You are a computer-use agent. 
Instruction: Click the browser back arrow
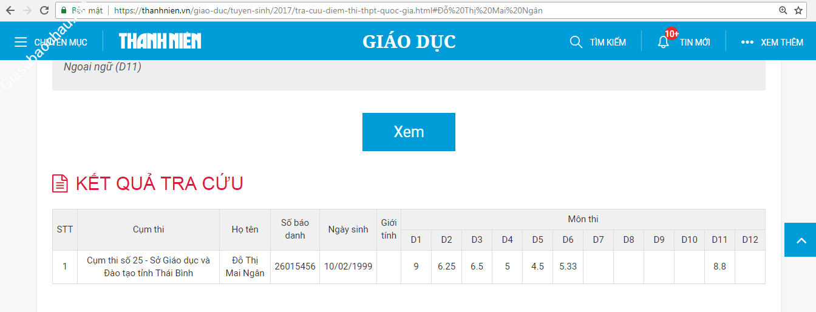point(10,10)
